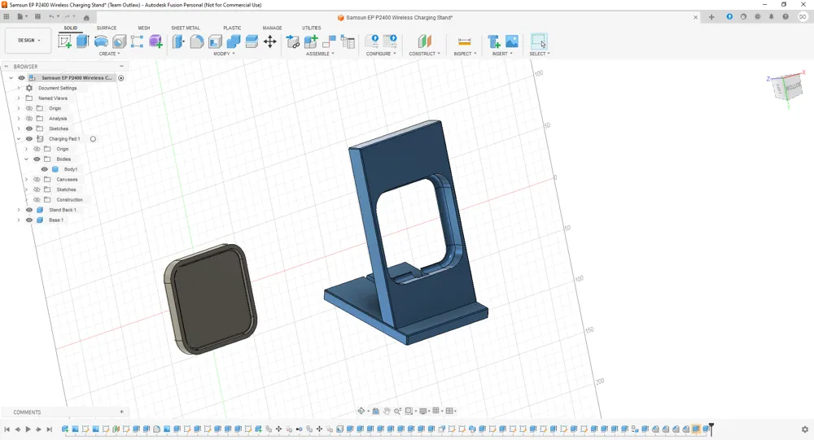Click the Orbit icon in navigation bar

coord(361,411)
